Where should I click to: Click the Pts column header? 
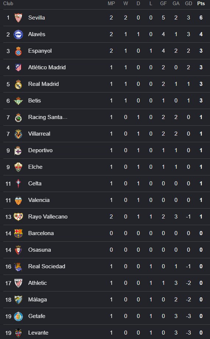click(201, 3)
